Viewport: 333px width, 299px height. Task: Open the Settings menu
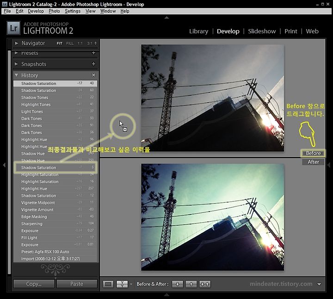point(73,11)
